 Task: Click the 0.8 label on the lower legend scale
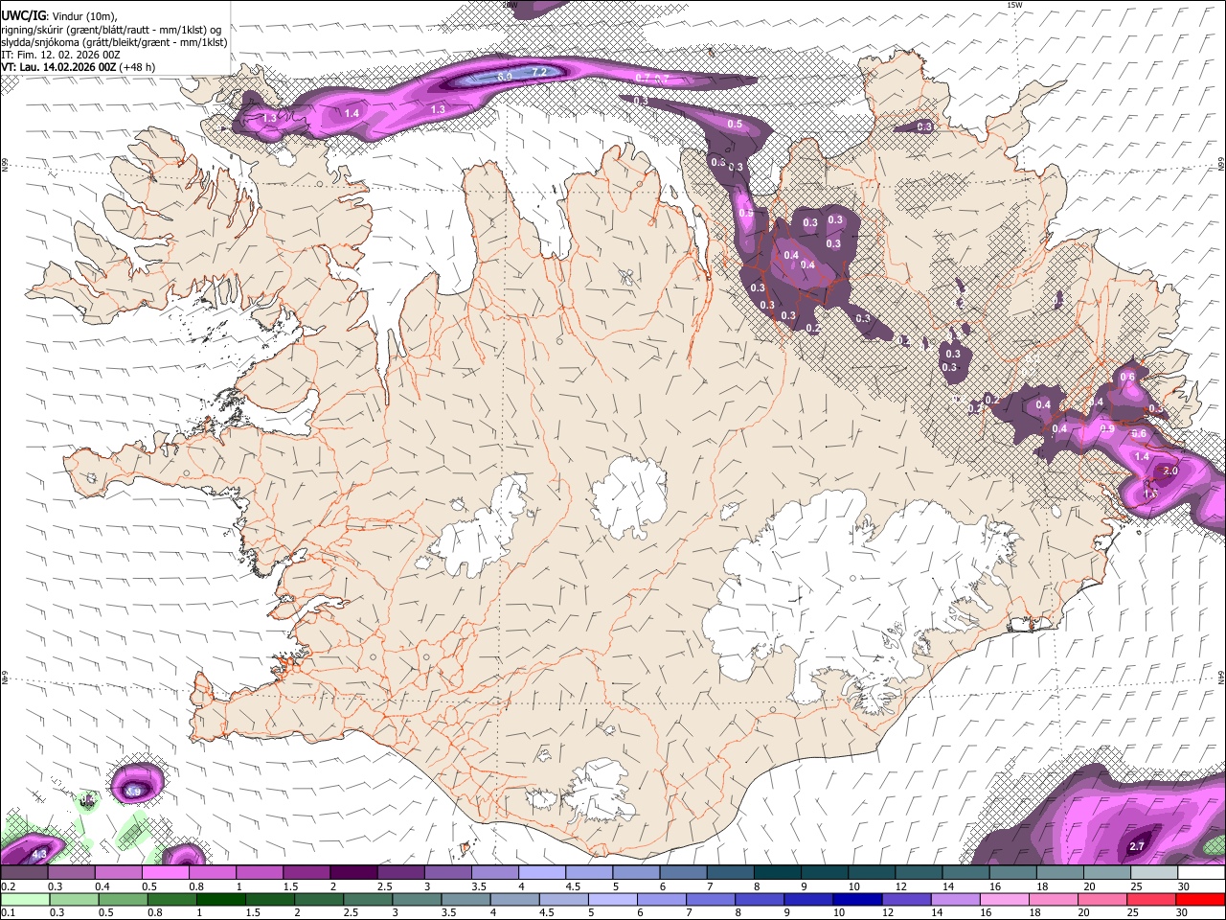point(154,911)
